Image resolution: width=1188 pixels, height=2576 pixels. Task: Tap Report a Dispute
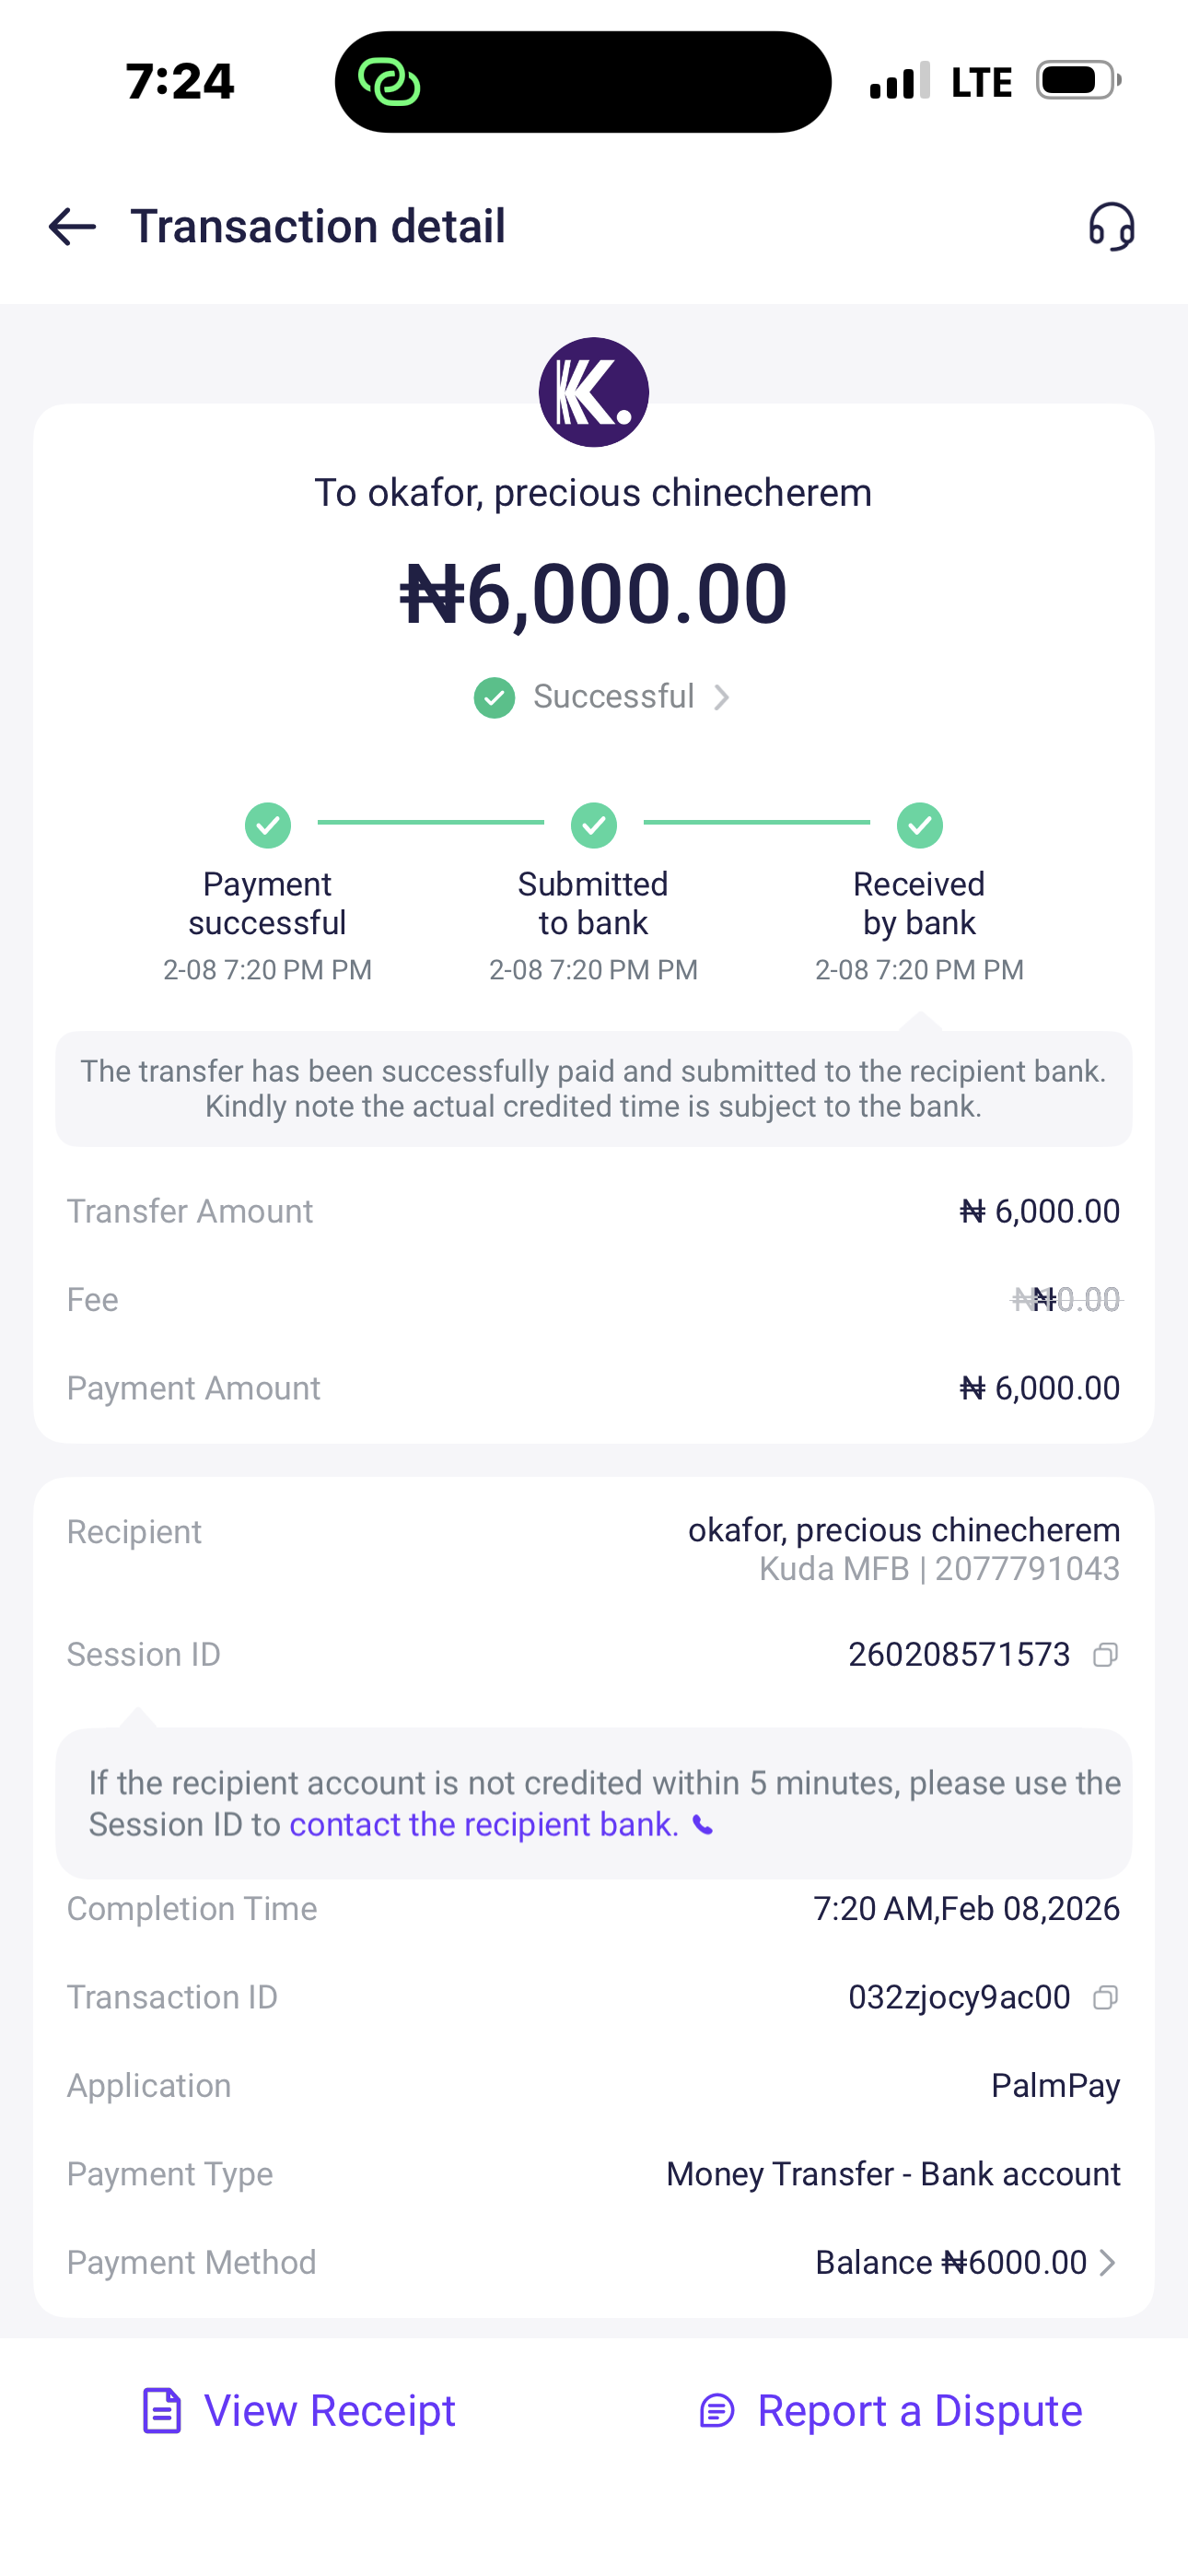click(890, 2411)
